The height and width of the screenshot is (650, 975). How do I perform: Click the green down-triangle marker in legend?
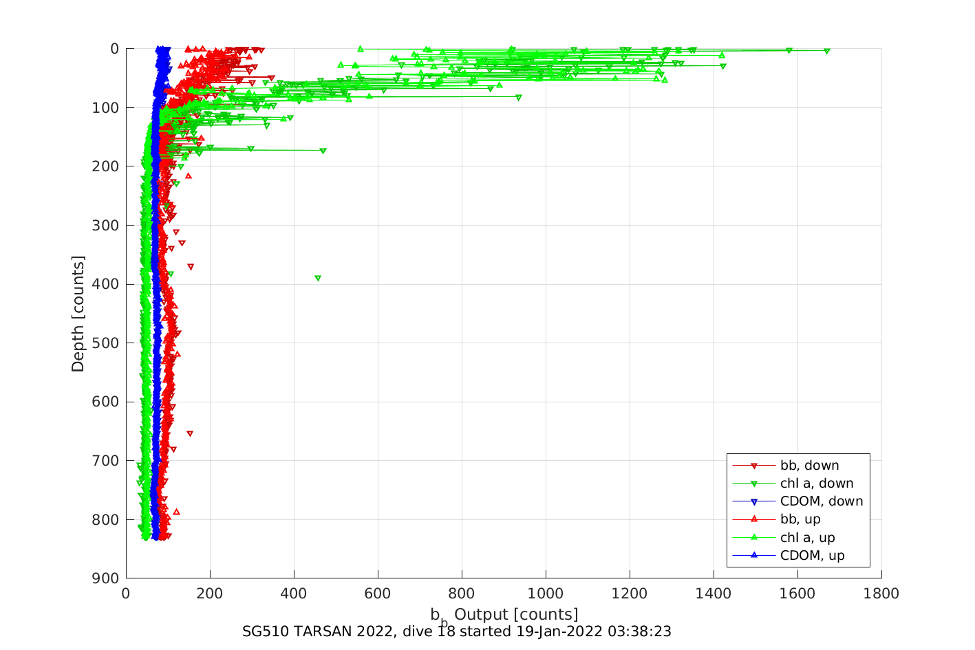tap(753, 484)
